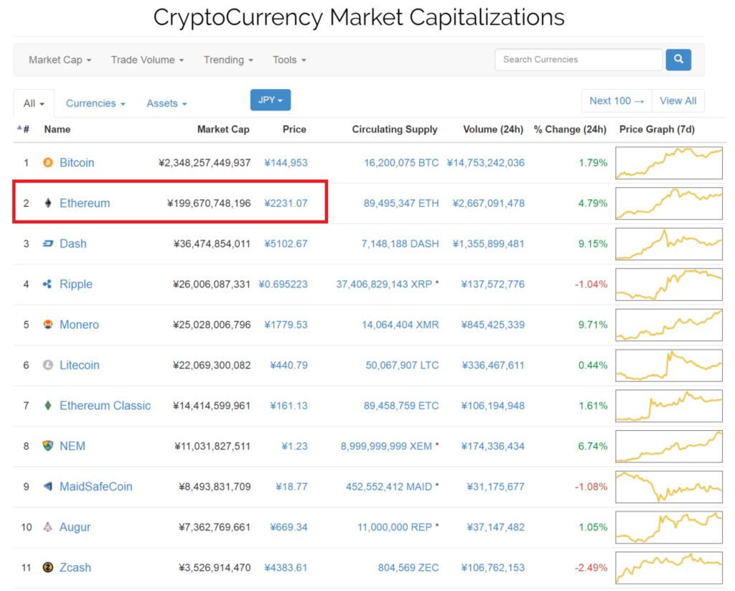
Task: Open the Assets filter dropdown
Action: [167, 103]
